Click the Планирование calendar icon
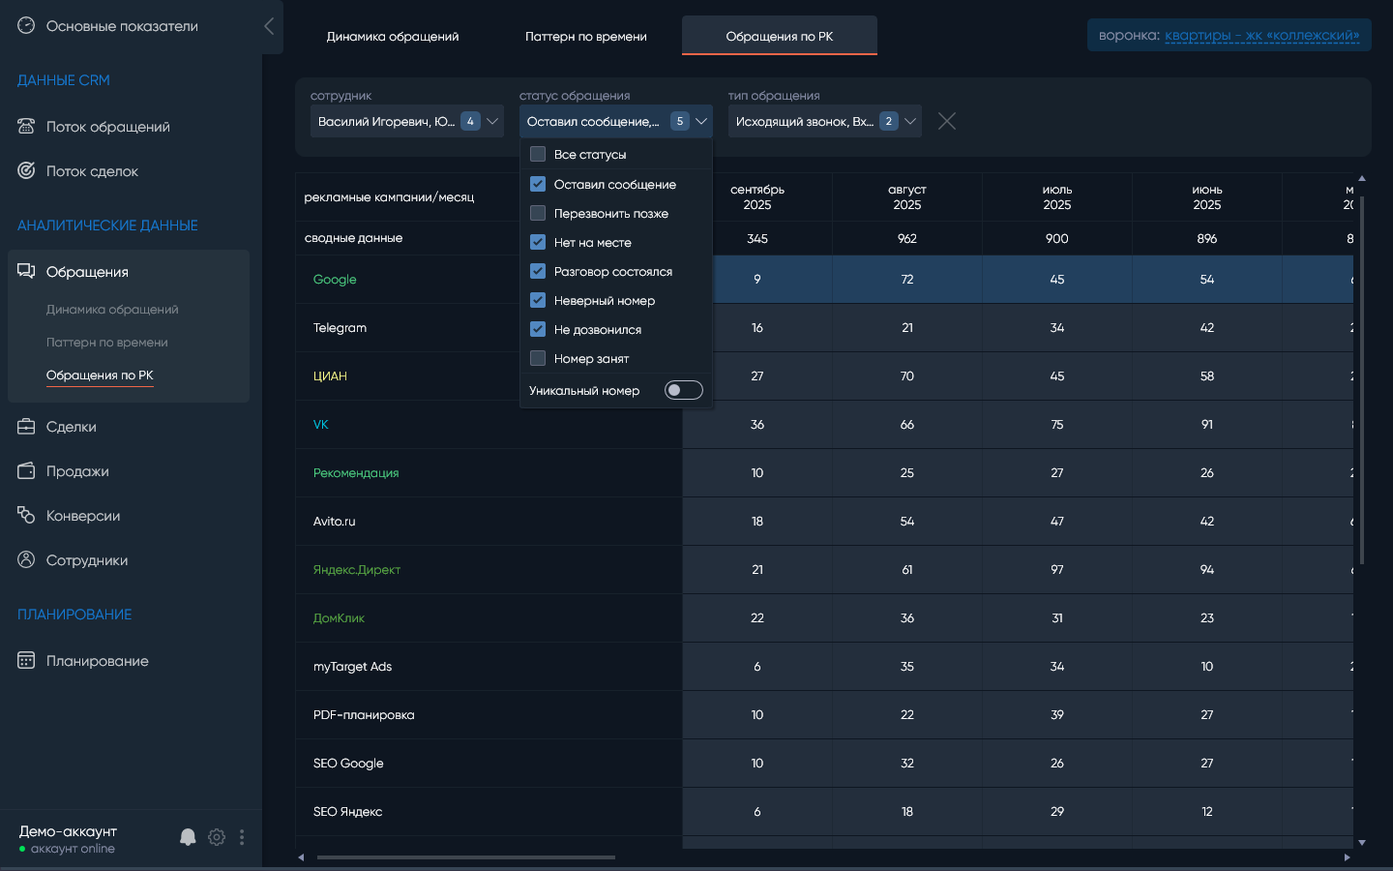 pyautogui.click(x=26, y=661)
